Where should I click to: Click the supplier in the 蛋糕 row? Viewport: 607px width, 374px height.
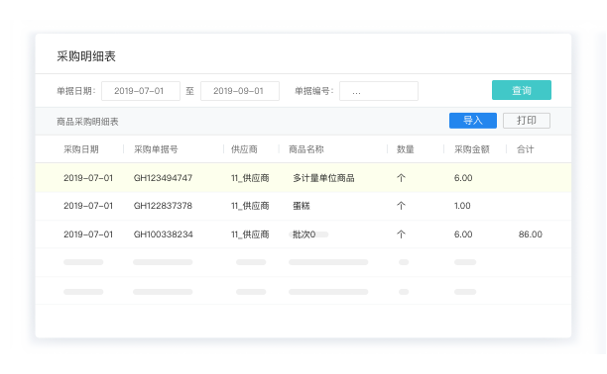tap(250, 206)
